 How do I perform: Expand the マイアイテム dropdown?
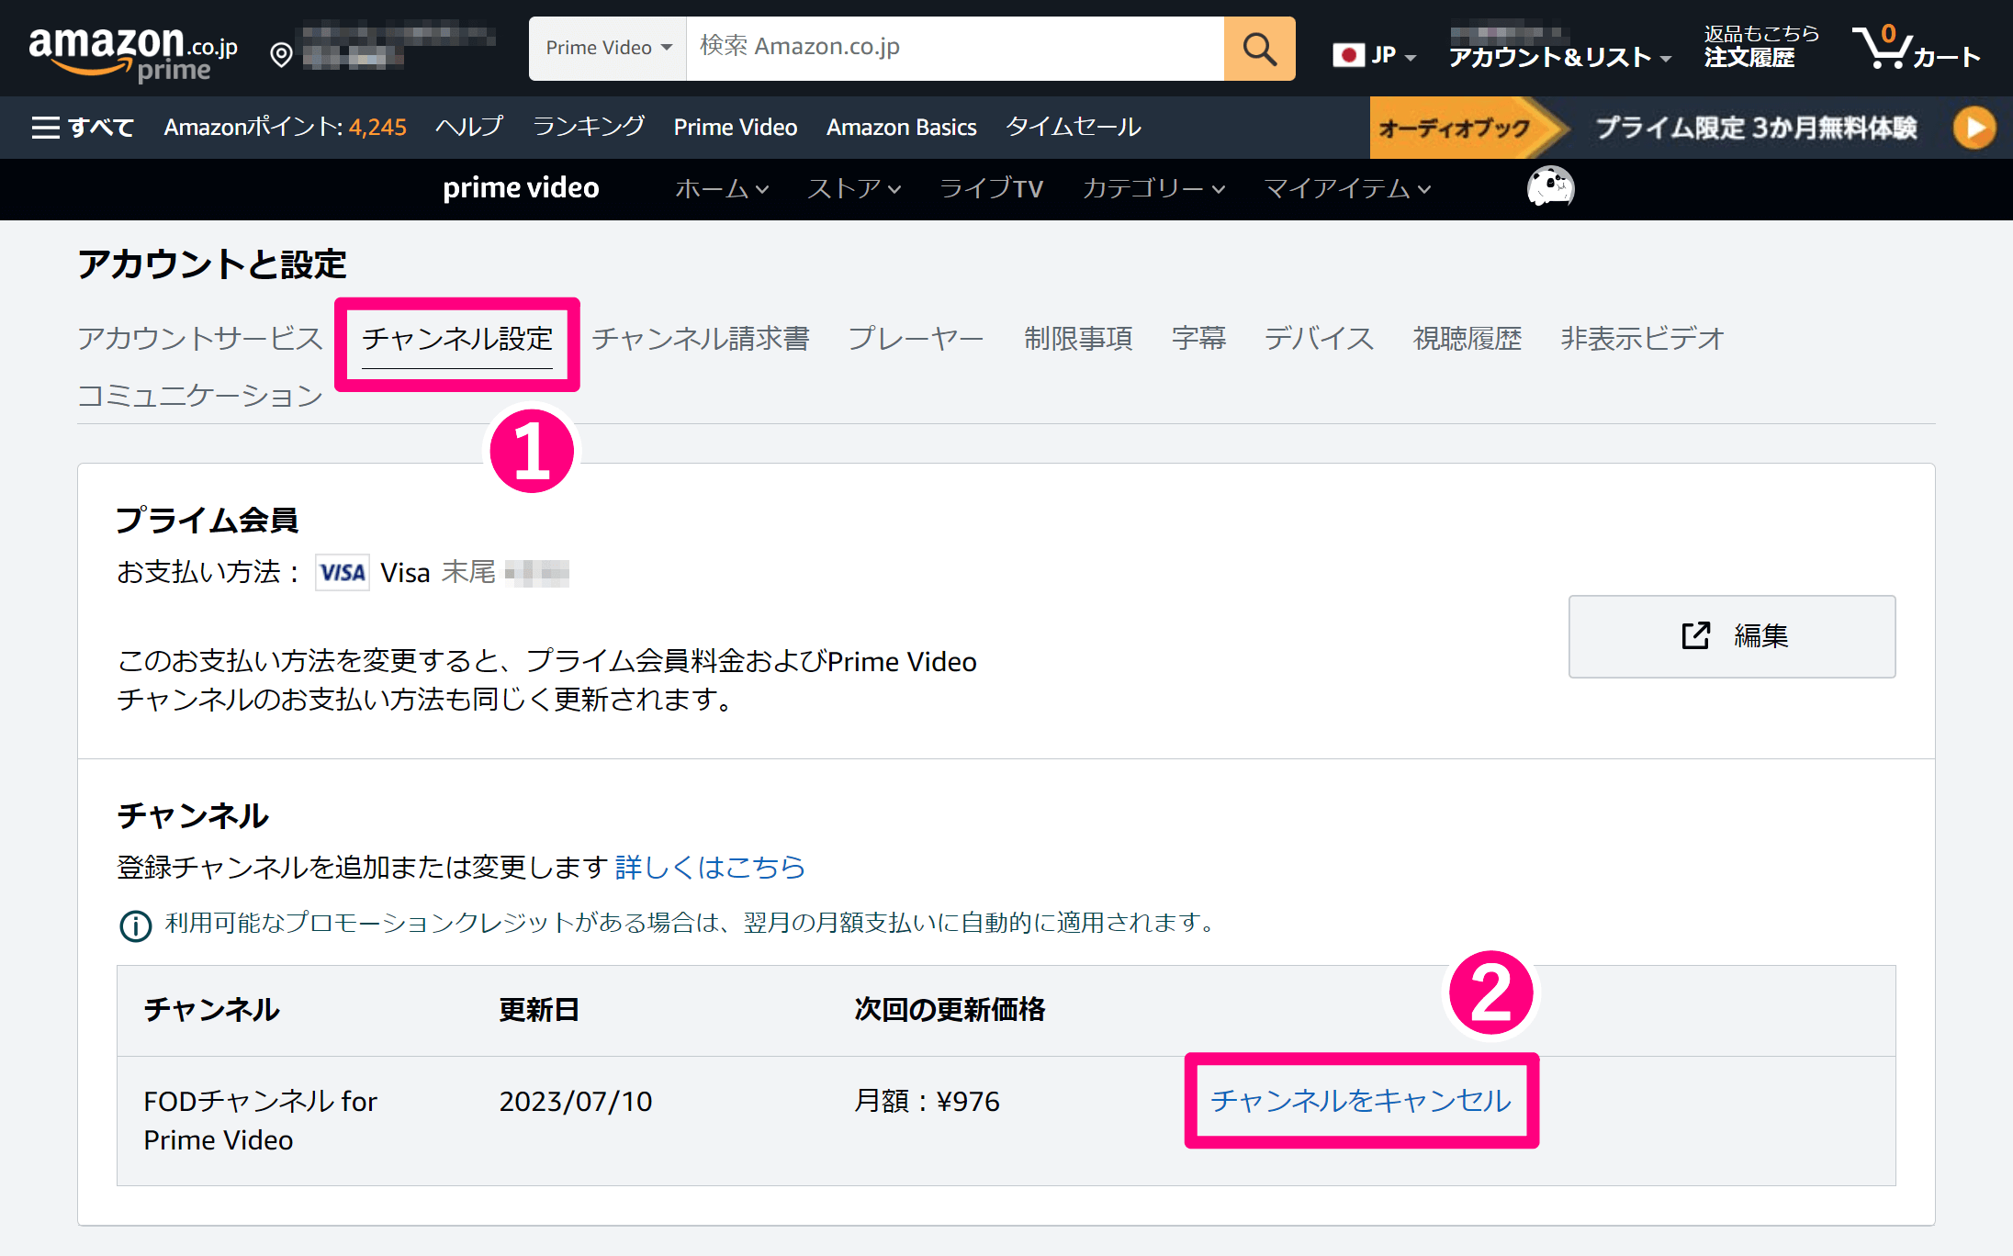pyautogui.click(x=1347, y=188)
